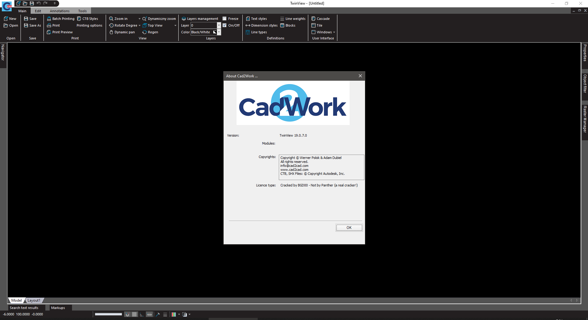Tile the open windows
This screenshot has height=320, width=588.
(x=317, y=25)
